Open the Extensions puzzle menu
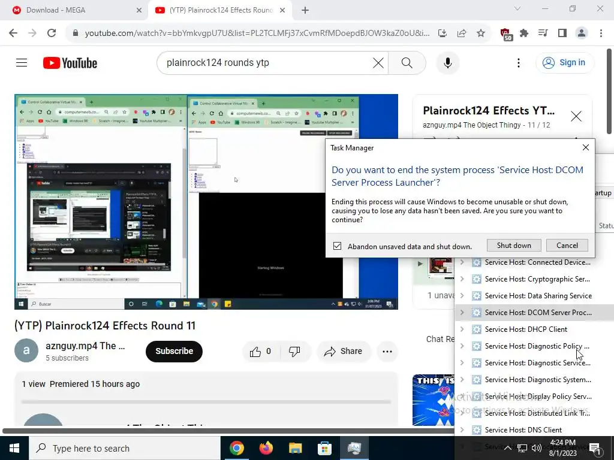This screenshot has height=460, width=614. point(524,34)
